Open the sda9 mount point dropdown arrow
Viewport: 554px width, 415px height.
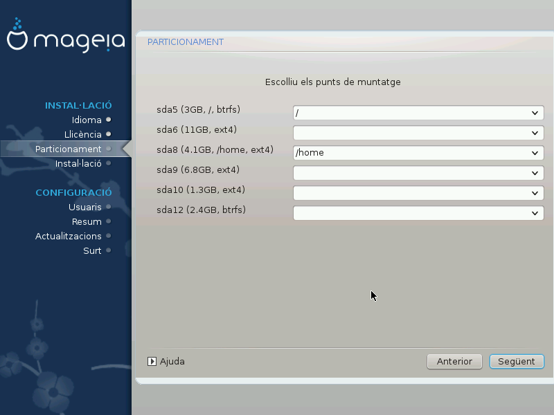pyautogui.click(x=535, y=173)
